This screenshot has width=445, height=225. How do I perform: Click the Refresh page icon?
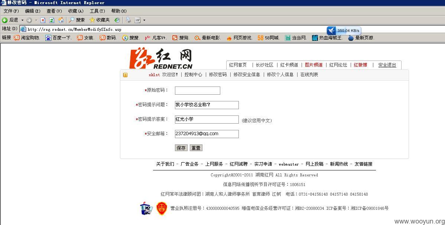tap(52, 20)
